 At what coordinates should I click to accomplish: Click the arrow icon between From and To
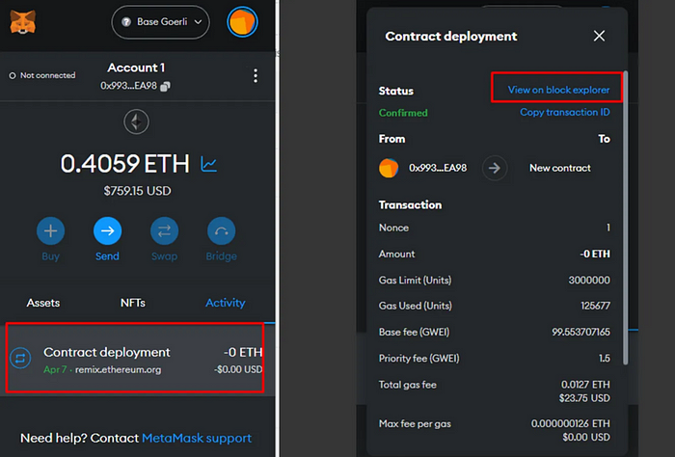pos(494,168)
